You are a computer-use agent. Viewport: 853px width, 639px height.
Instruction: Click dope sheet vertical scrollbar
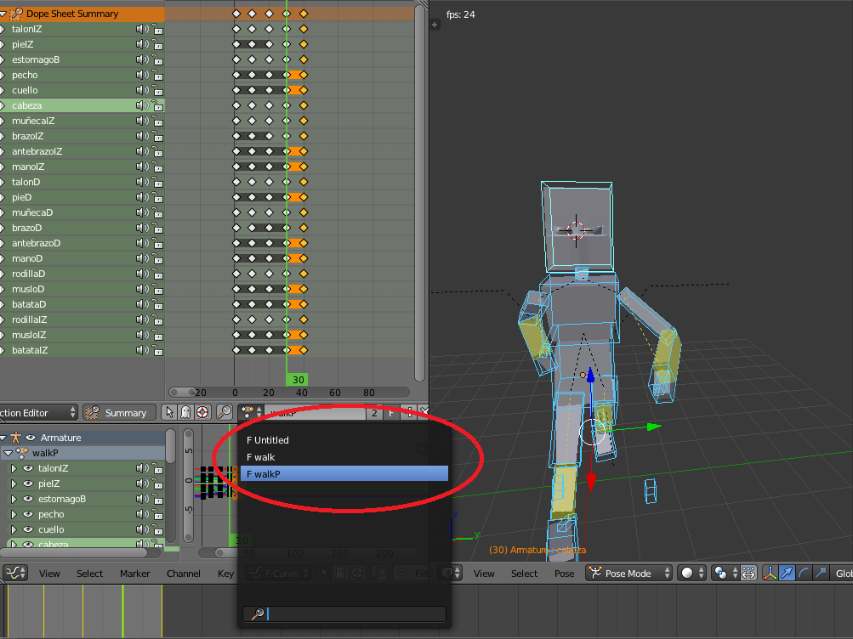pos(419,193)
